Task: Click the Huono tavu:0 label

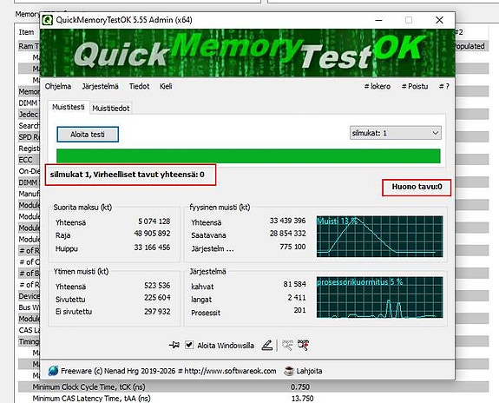Action: [417, 187]
